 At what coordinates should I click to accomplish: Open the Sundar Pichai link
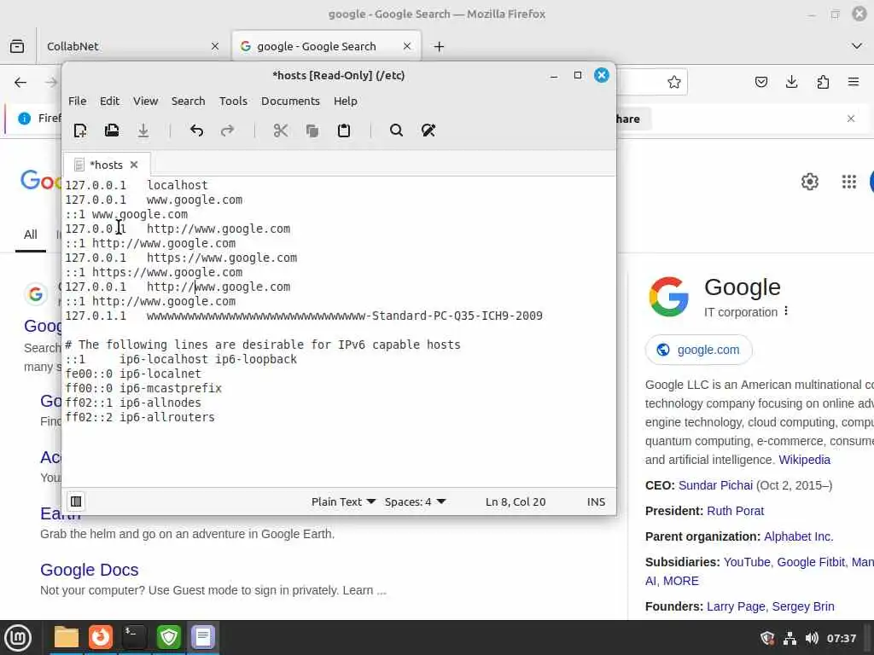(x=715, y=485)
